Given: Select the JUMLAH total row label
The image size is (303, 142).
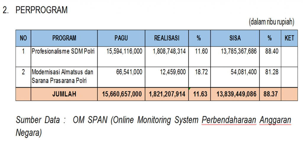Looking at the screenshot, I should [x=64, y=94].
